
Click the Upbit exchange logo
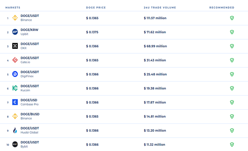pos(15,32)
